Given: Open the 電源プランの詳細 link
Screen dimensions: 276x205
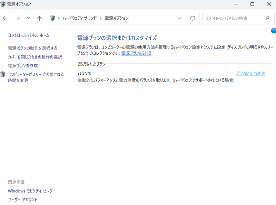Looking at the screenshot, I should click(136, 53).
